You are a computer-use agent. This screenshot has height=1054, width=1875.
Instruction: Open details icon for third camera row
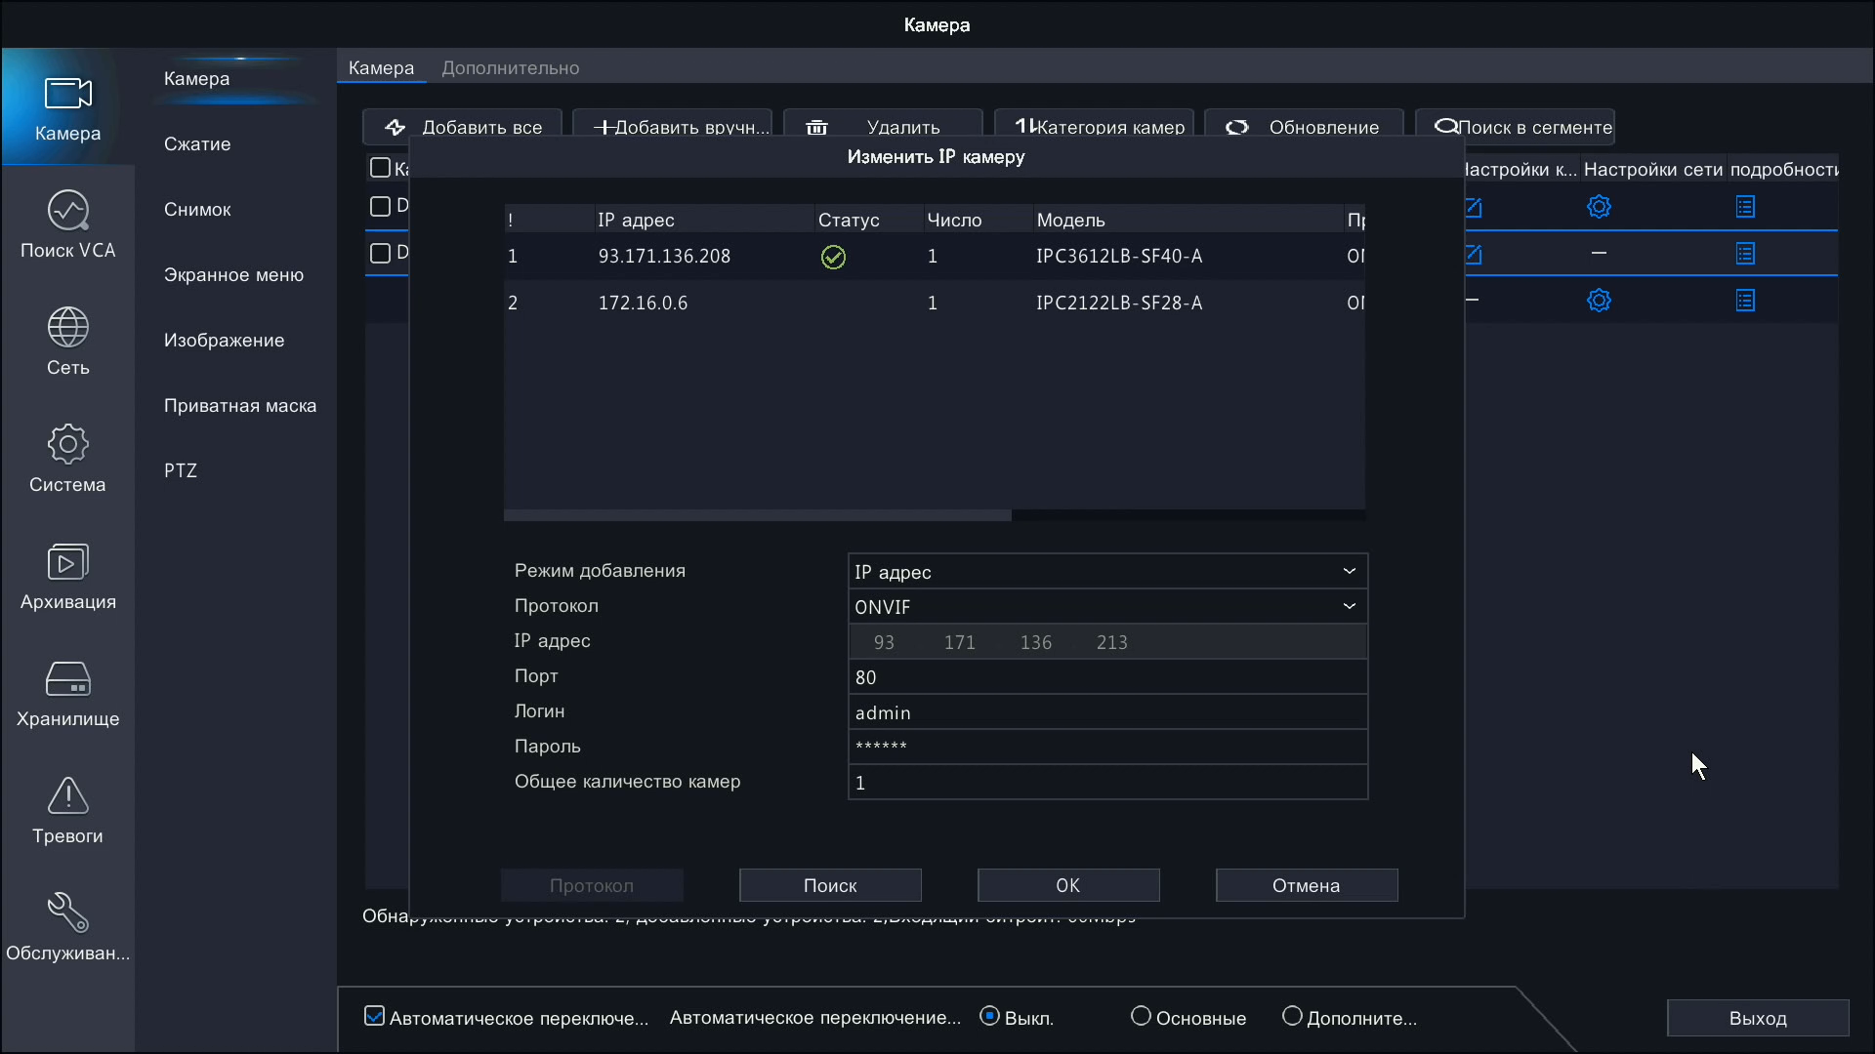[1745, 301]
